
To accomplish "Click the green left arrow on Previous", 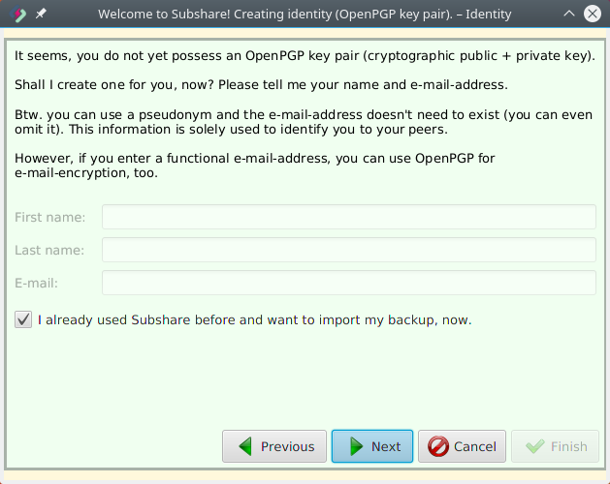I will (x=245, y=446).
